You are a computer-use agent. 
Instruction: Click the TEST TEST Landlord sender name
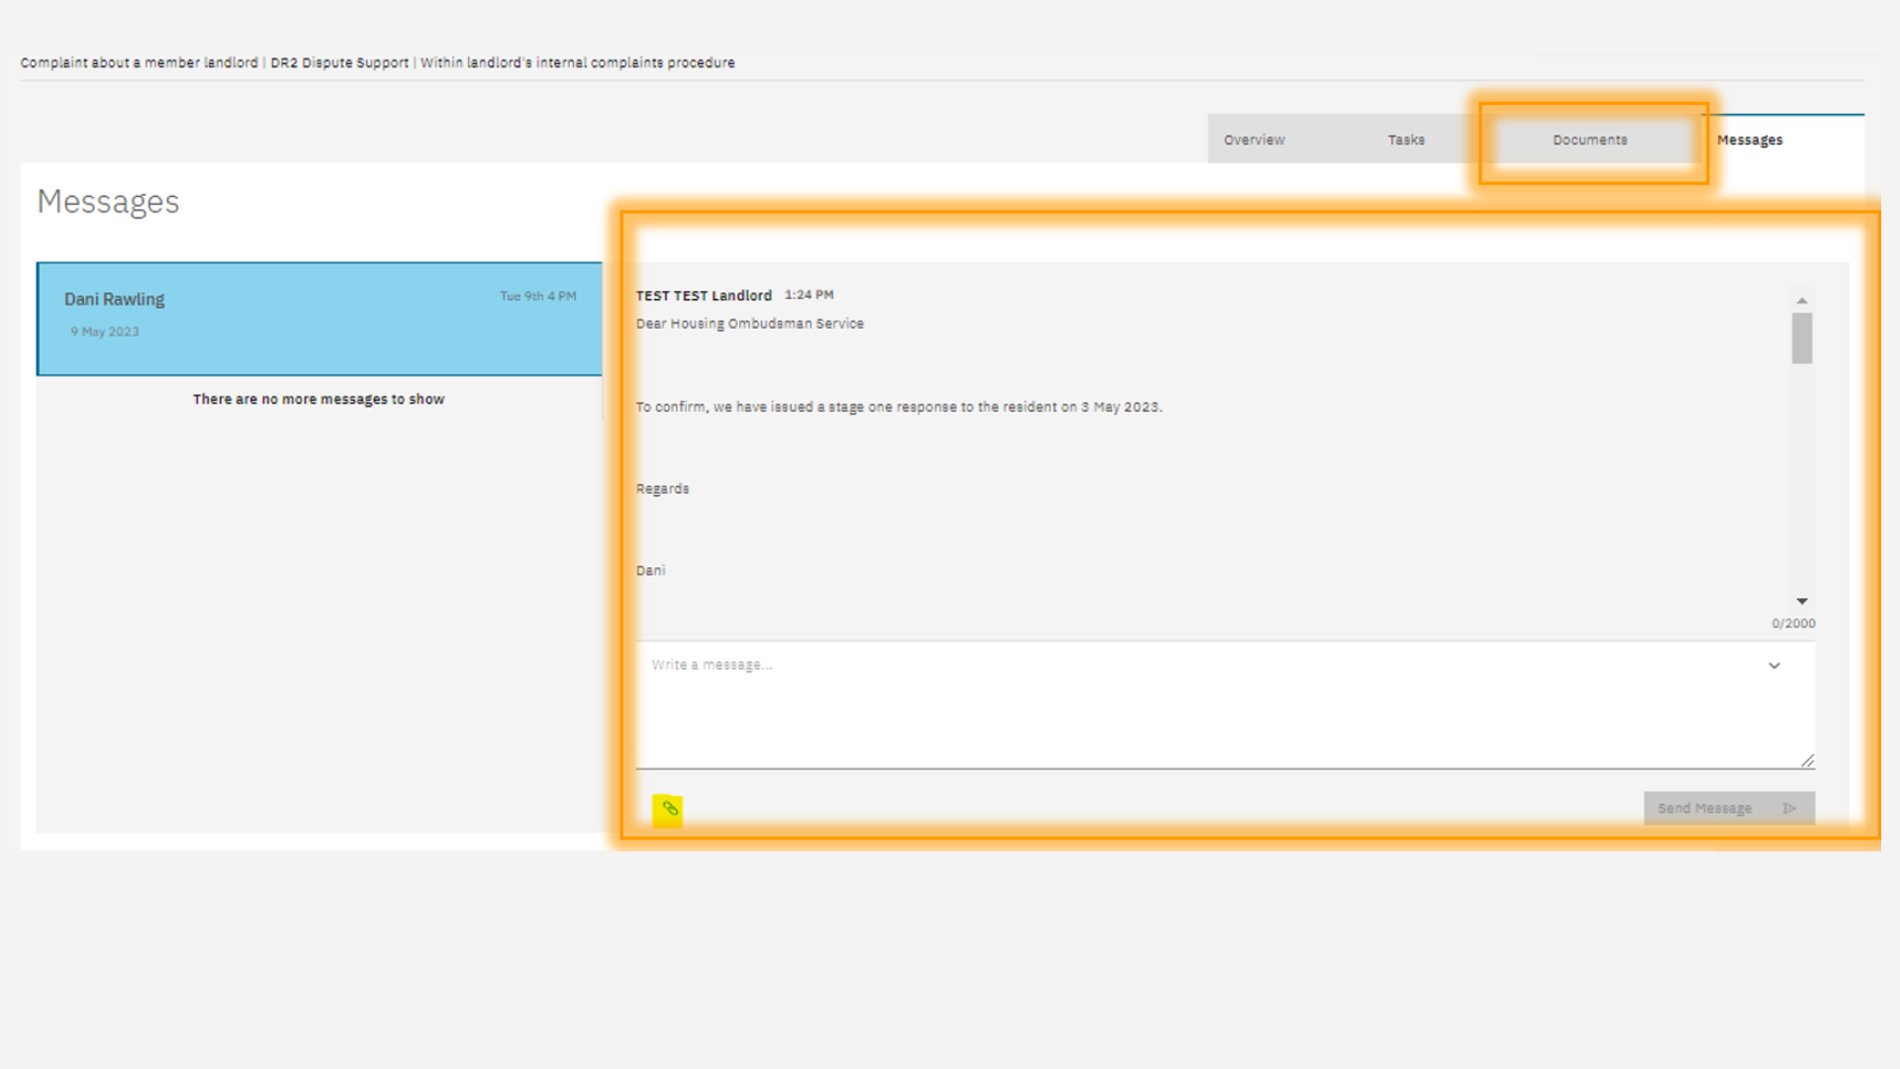click(704, 296)
